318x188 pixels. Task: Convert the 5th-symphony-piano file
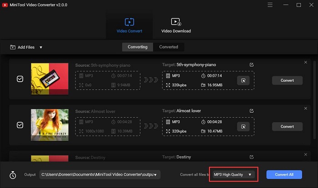[287, 80]
